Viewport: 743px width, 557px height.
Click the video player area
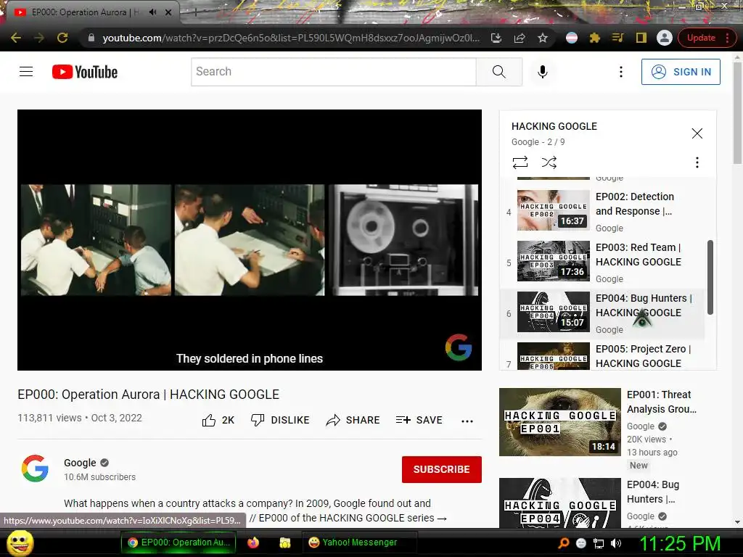pyautogui.click(x=250, y=239)
